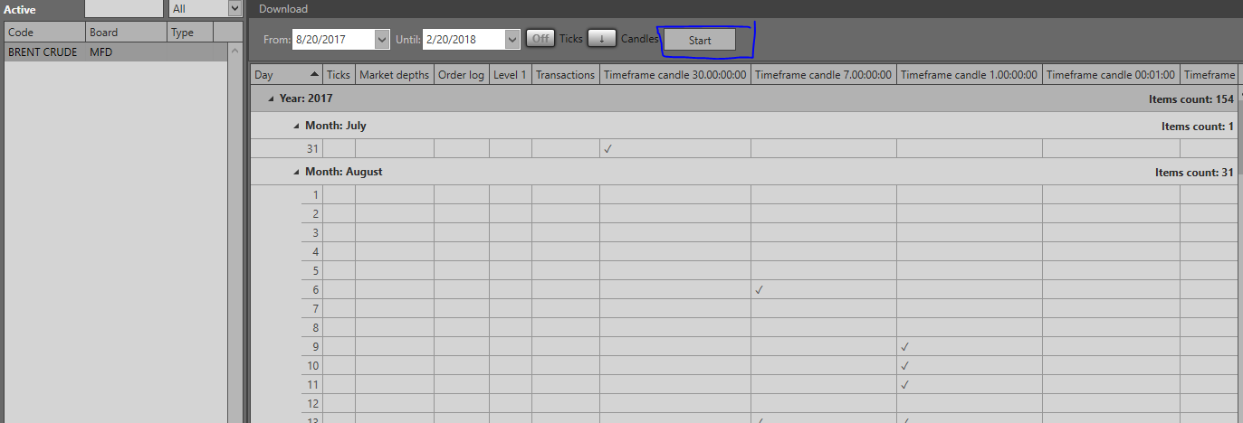Click the Market depths column header
This screenshot has width=1243, height=423.
pyautogui.click(x=395, y=75)
